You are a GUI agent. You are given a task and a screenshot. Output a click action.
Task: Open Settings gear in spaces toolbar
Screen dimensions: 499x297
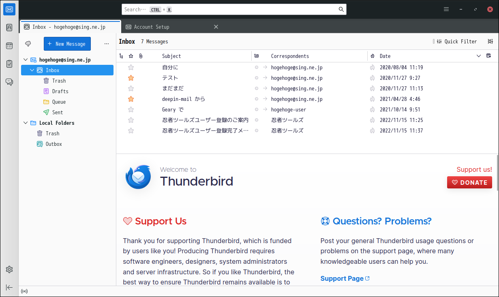pos(9,269)
